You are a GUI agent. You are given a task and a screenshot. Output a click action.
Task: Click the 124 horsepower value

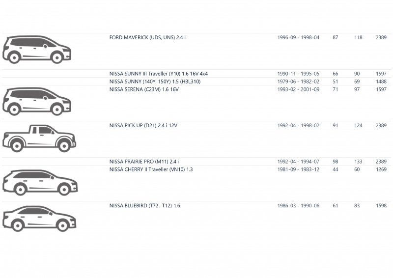tap(358, 125)
